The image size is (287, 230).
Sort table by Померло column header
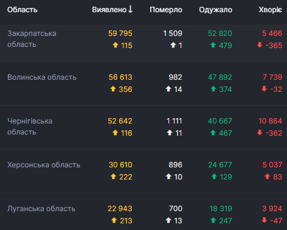click(166, 10)
